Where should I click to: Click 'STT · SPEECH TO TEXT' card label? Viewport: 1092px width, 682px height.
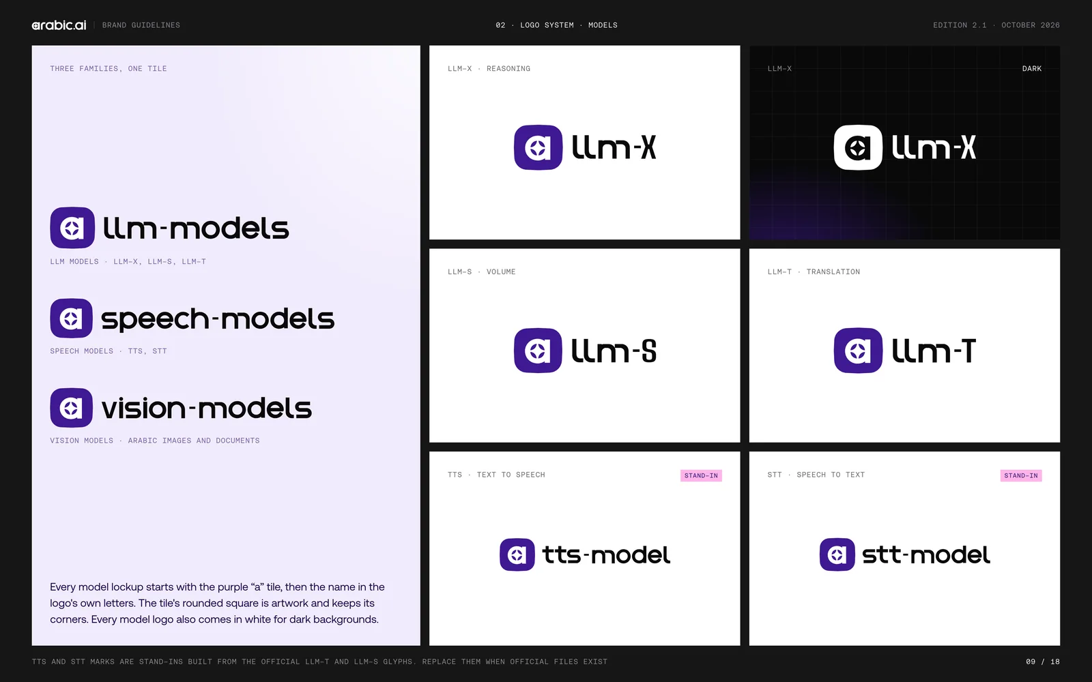click(816, 475)
